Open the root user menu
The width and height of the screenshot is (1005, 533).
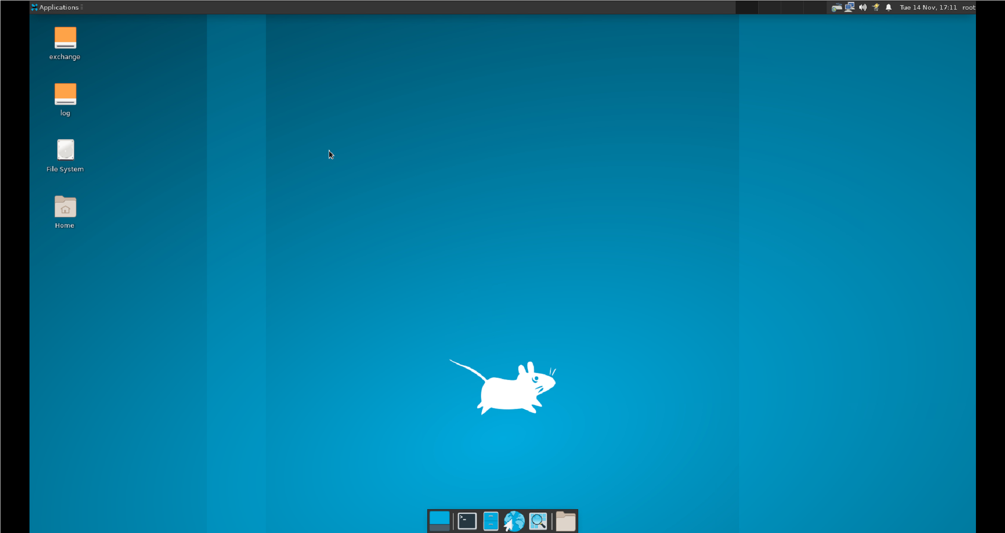[x=969, y=7]
